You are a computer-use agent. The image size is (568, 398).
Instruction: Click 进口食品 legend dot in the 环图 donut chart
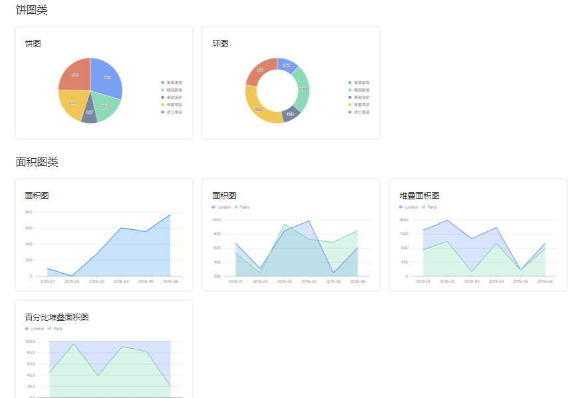pyautogui.click(x=350, y=112)
